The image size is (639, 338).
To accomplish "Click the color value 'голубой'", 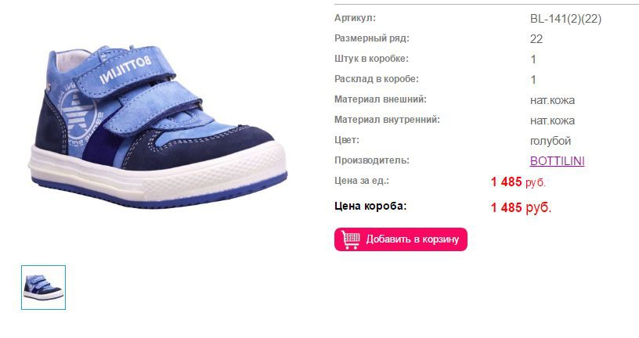I will 551,141.
